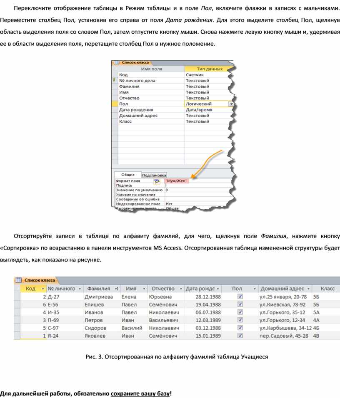
Task: Switch to the Общие properties tab
Action: point(128,175)
